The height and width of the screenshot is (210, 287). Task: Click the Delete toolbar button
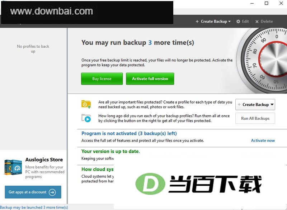coord(264,22)
